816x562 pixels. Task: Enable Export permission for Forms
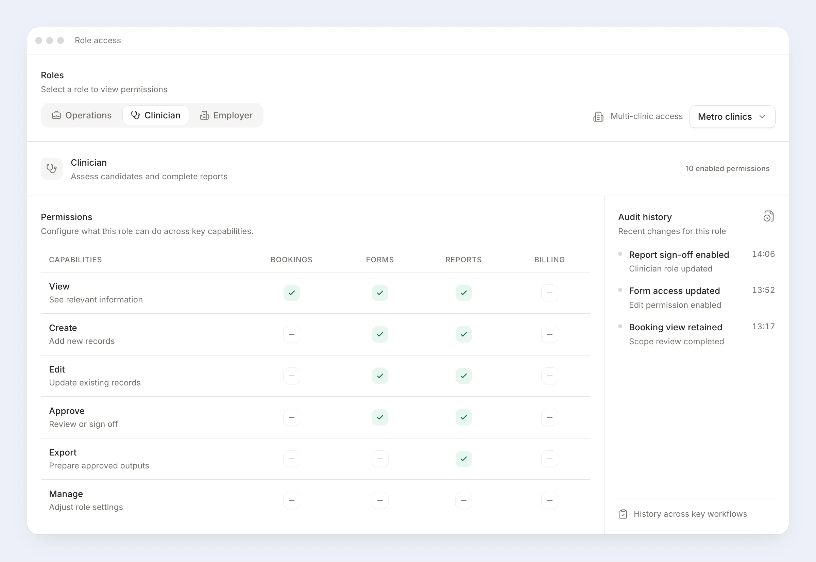click(x=380, y=459)
